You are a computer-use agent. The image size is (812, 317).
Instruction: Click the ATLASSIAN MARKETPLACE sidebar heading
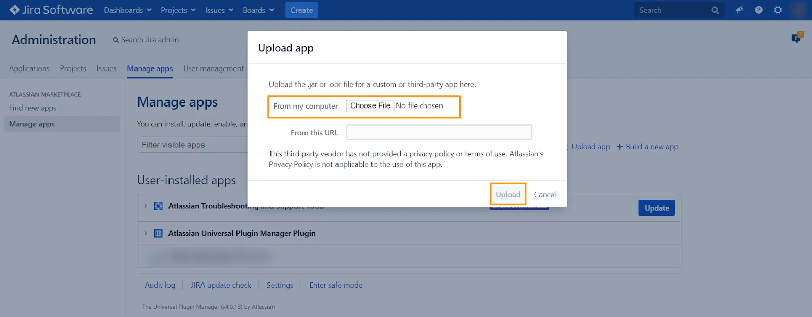tap(45, 95)
